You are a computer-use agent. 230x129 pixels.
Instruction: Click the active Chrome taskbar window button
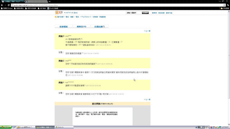pyautogui.click(x=45, y=127)
